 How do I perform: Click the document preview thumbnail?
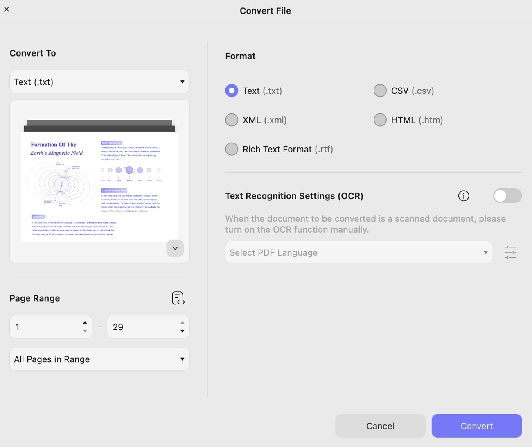coord(99,181)
